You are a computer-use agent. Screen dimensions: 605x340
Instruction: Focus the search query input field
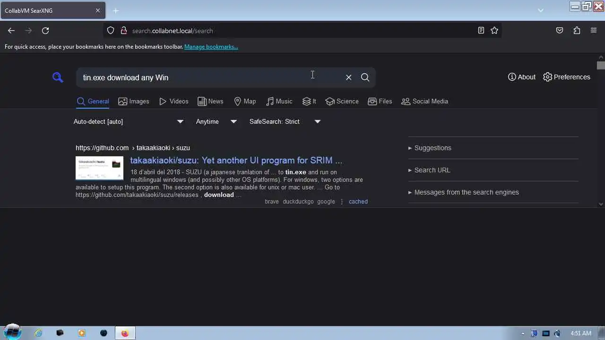210,77
